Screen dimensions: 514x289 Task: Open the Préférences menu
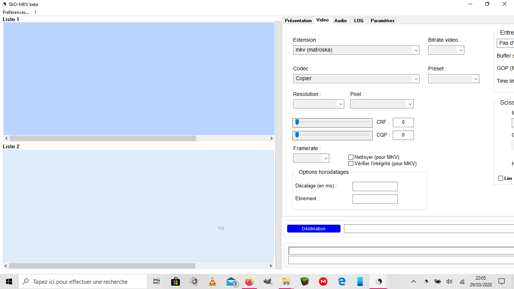(16, 12)
